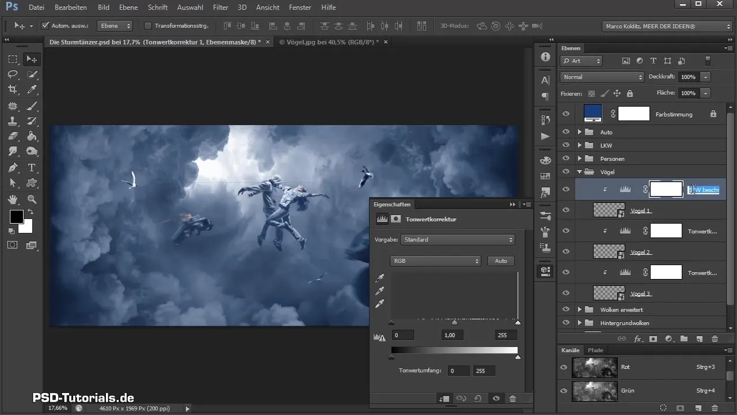Viewport: 737px width, 415px height.
Task: Select the Pen tool
Action: click(x=13, y=168)
